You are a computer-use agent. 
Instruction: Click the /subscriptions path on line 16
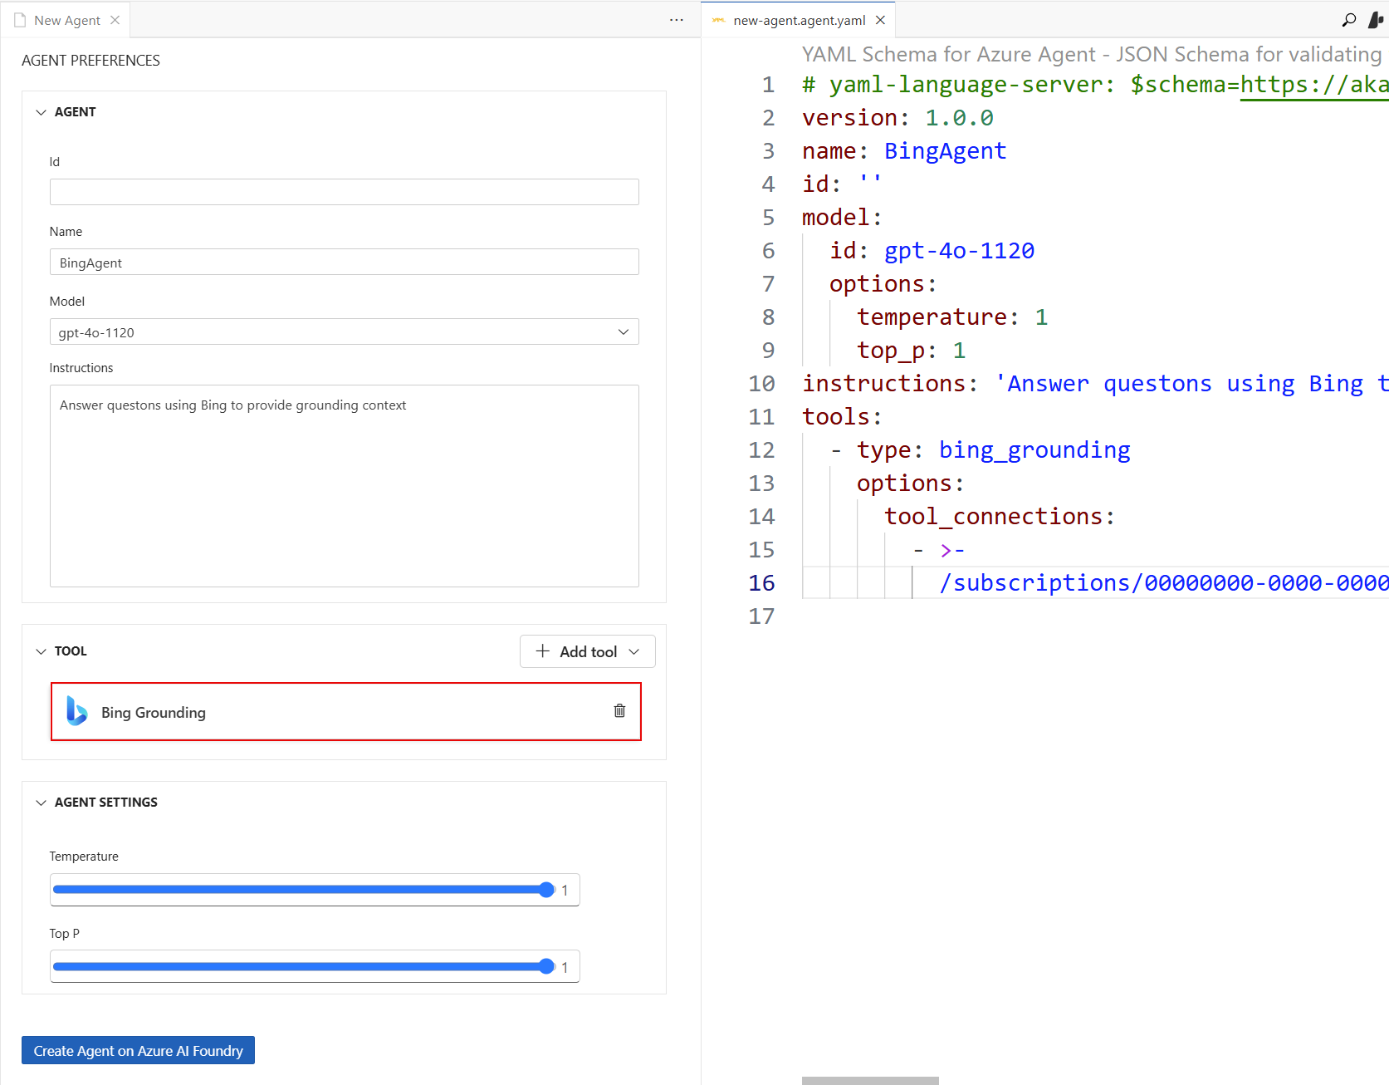pos(1164,582)
